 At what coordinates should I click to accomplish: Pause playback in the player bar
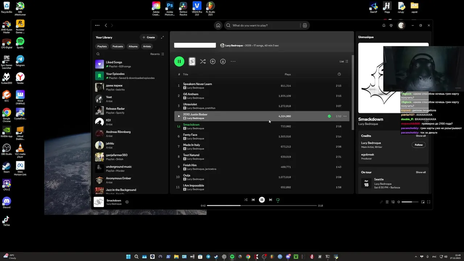[262, 200]
